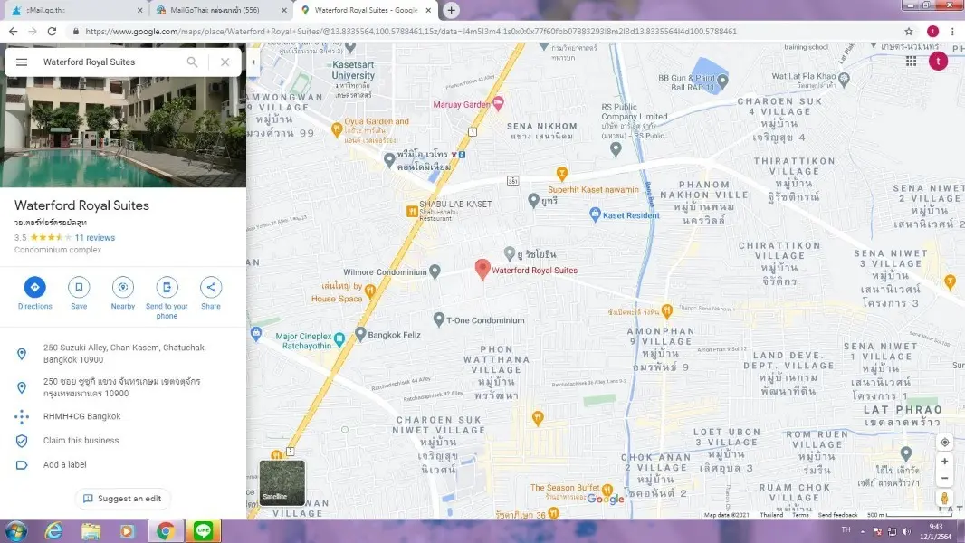Image resolution: width=965 pixels, height=543 pixels.
Task: Select the Maruay Garden hotel marker
Action: [x=499, y=103]
